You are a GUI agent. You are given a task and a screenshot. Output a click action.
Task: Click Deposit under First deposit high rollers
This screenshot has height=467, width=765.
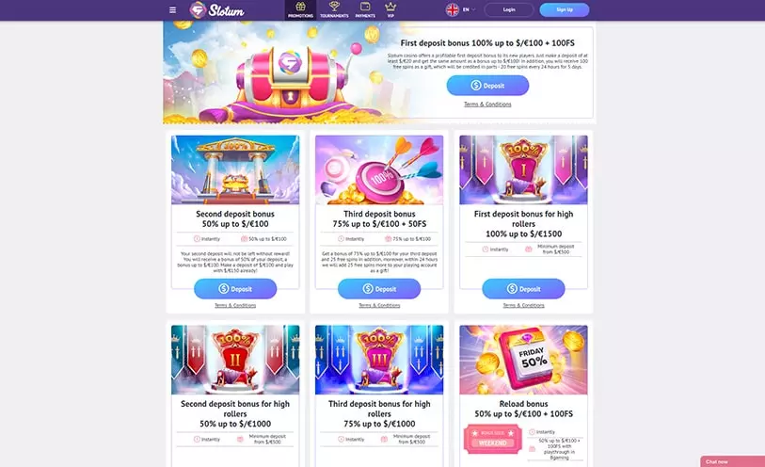[x=523, y=289]
